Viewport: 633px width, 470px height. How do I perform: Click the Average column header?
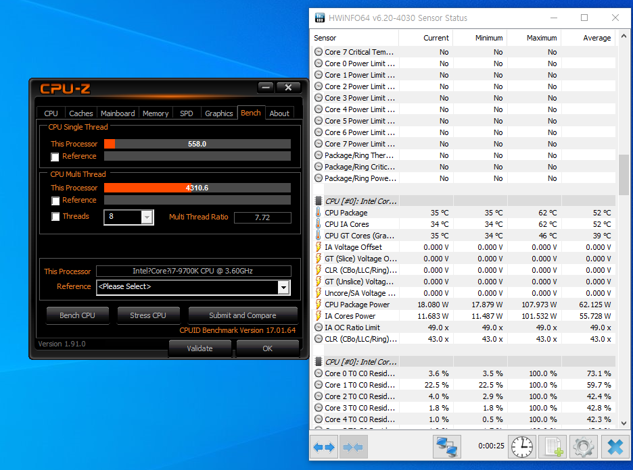point(588,38)
